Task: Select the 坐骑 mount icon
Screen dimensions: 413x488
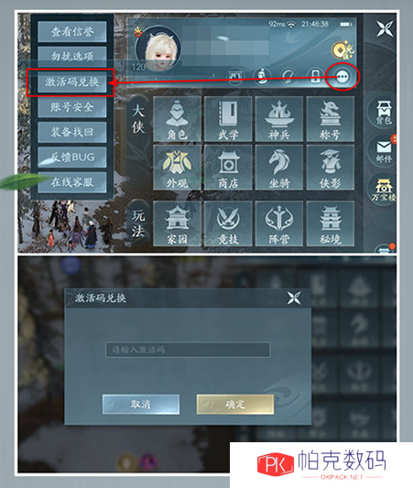Action: (x=279, y=168)
